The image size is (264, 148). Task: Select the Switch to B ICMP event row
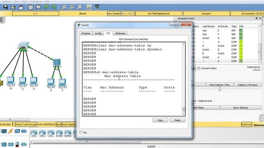click(x=226, y=49)
